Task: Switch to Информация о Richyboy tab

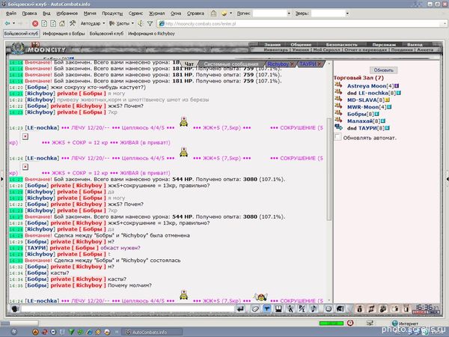Action: pos(151,34)
